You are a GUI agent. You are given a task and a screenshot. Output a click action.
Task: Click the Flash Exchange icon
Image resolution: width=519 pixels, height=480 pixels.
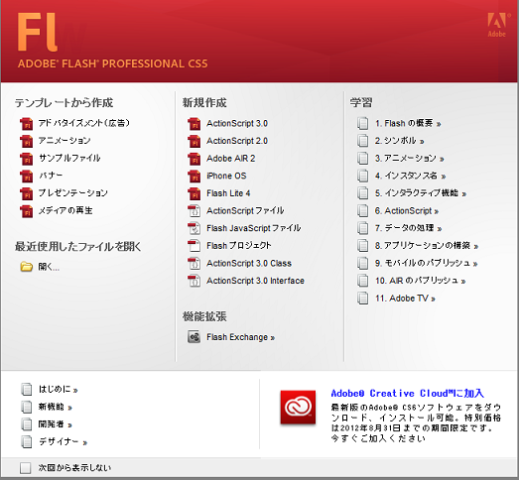click(195, 337)
